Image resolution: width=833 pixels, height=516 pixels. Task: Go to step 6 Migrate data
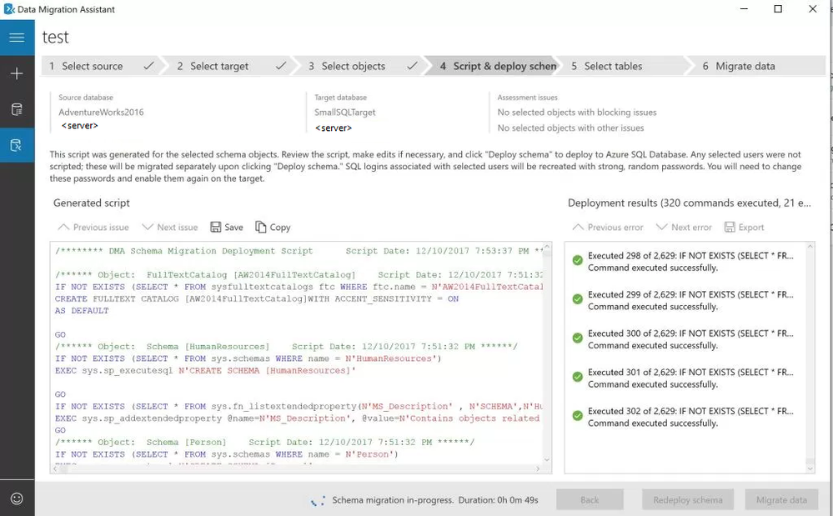click(x=757, y=66)
